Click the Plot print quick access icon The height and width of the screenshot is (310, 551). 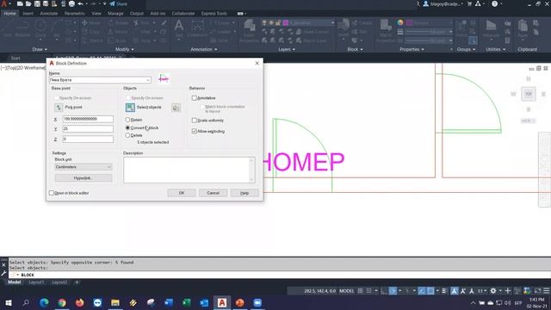tap(71, 3)
